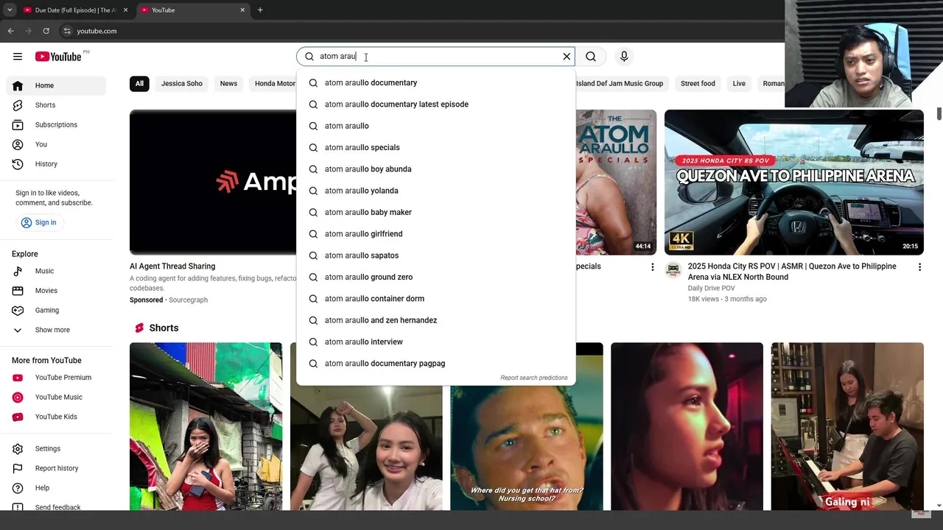Open Home in the sidebar
The width and height of the screenshot is (943, 530).
[56, 85]
